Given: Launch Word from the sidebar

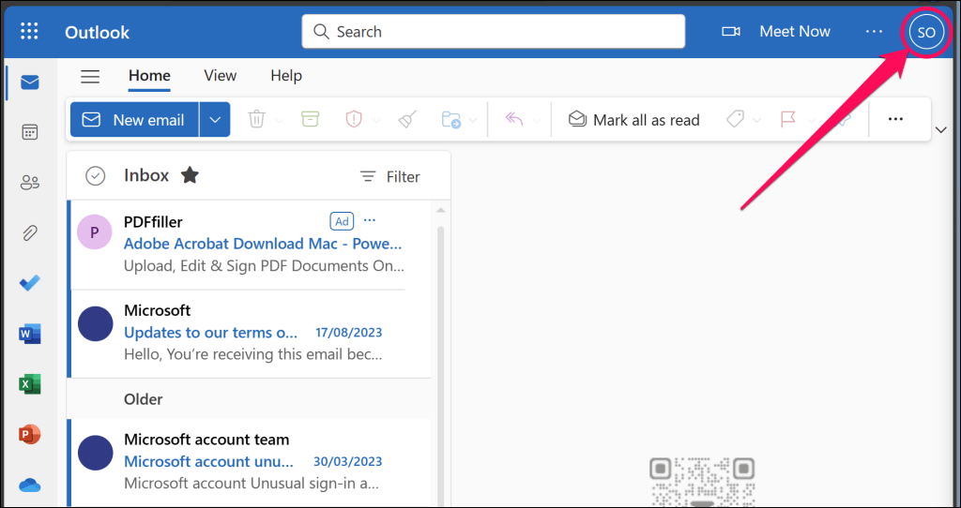Looking at the screenshot, I should (x=29, y=334).
